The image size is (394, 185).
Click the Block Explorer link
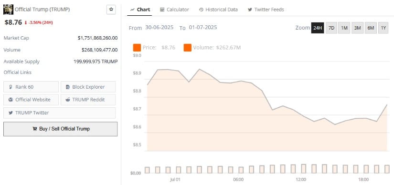88,87
